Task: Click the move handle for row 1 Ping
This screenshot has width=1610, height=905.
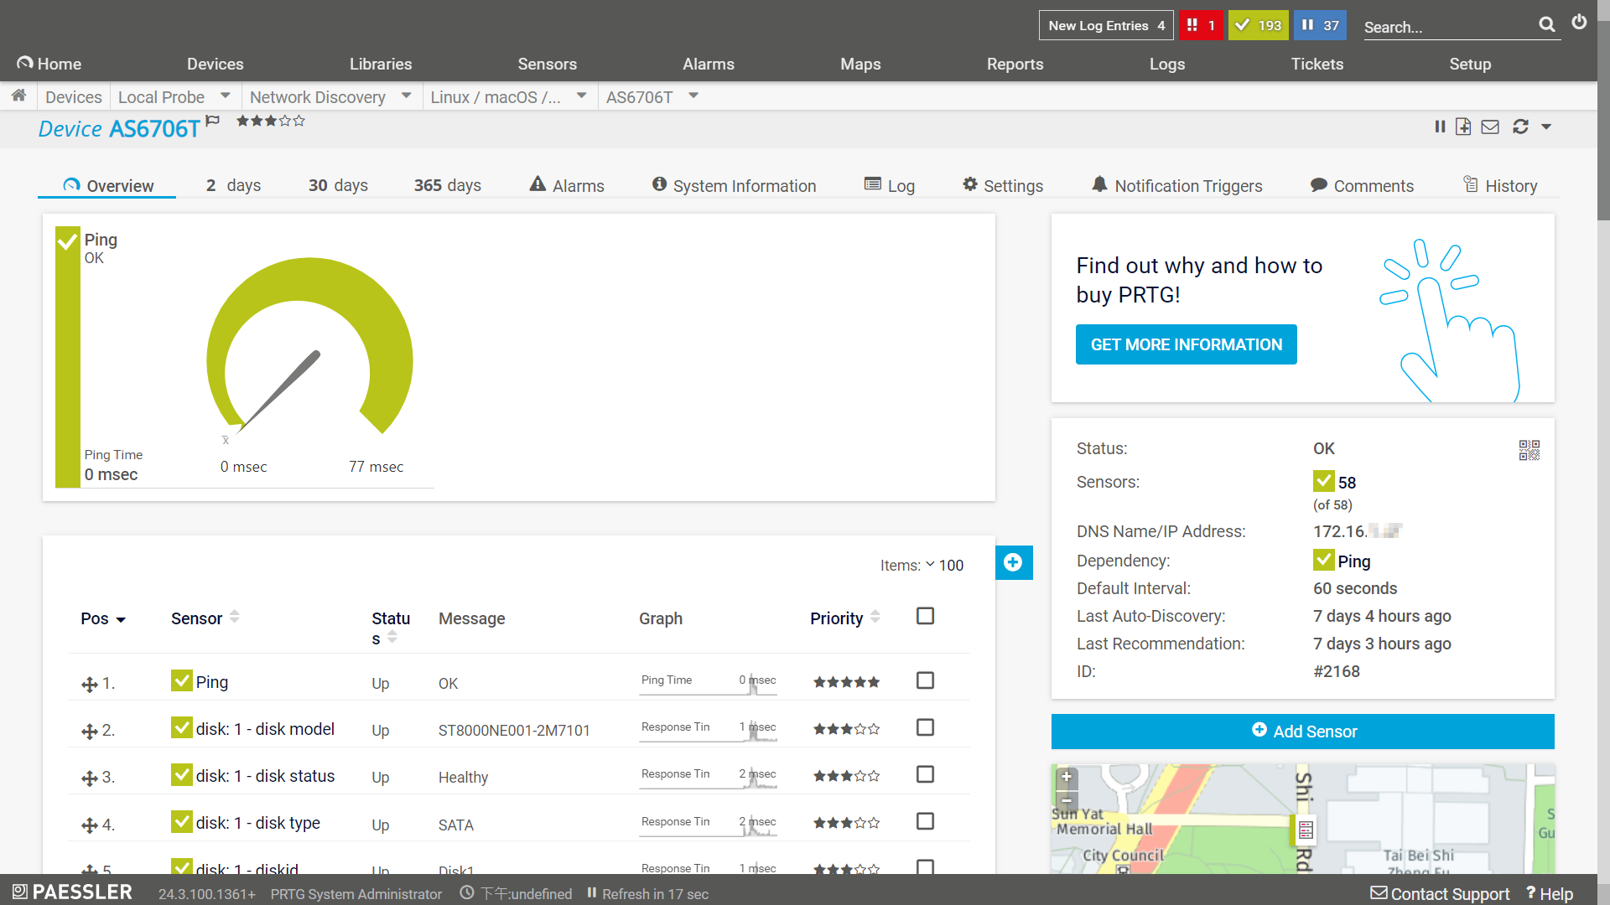Action: coord(90,685)
